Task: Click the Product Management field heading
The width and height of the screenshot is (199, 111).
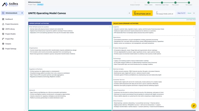Action: pos(120,48)
